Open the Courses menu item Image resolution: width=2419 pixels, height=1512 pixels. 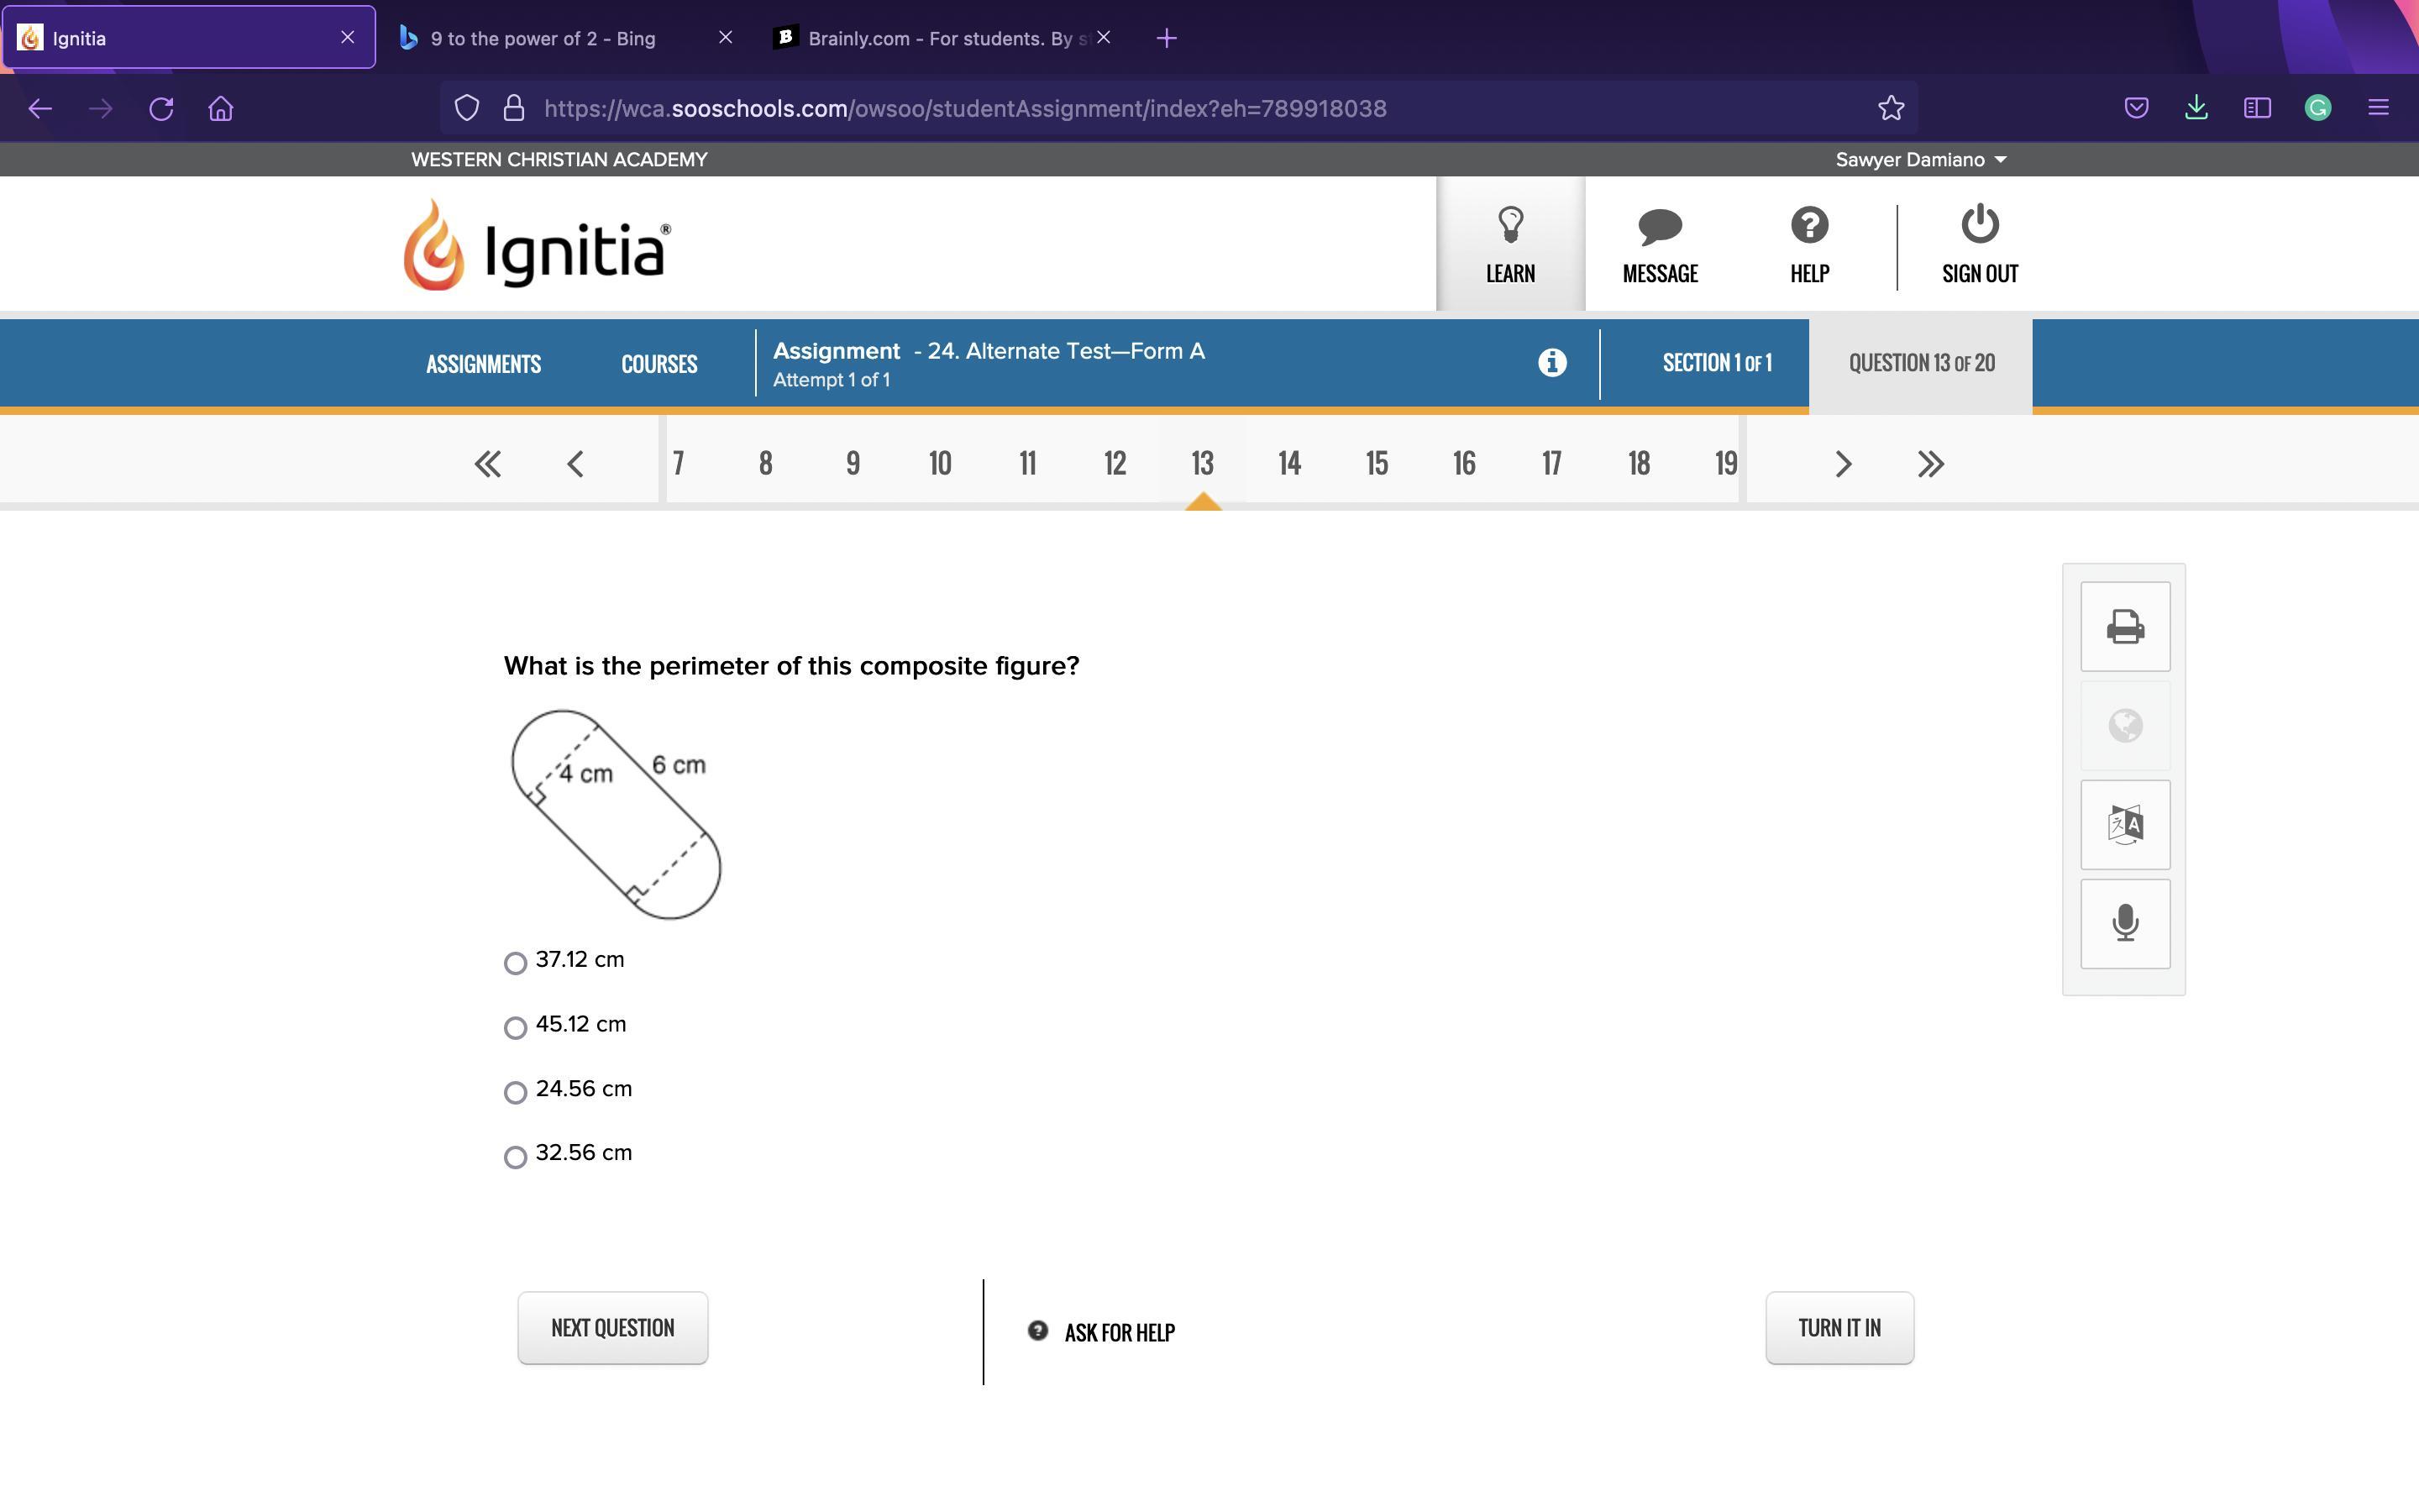click(659, 364)
